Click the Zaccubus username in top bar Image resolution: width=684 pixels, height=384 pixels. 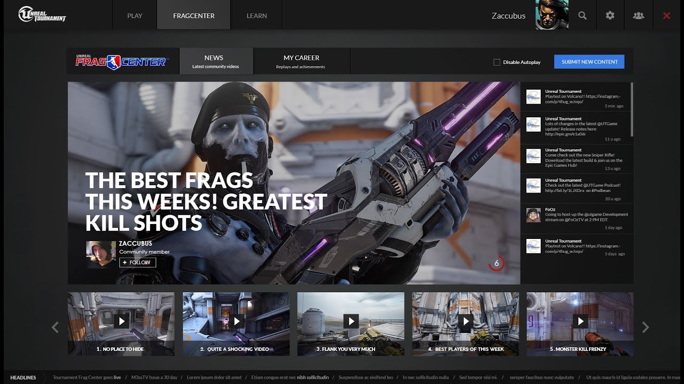tap(509, 15)
